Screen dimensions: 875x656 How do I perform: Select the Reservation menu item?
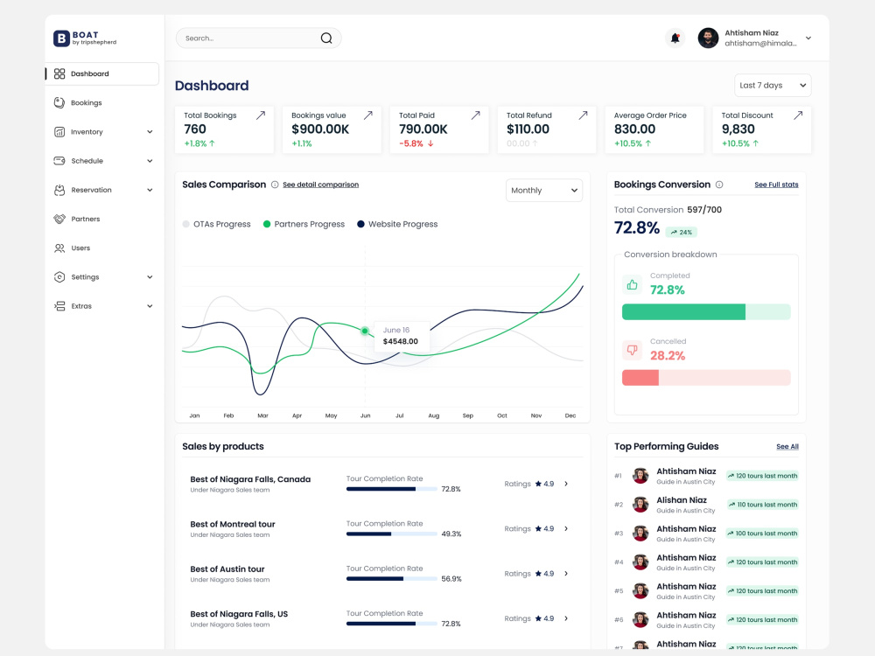coord(102,190)
